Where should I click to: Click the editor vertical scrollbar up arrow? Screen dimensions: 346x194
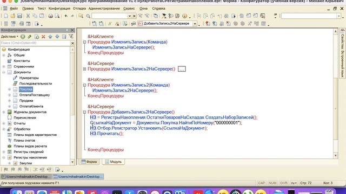(336, 31)
